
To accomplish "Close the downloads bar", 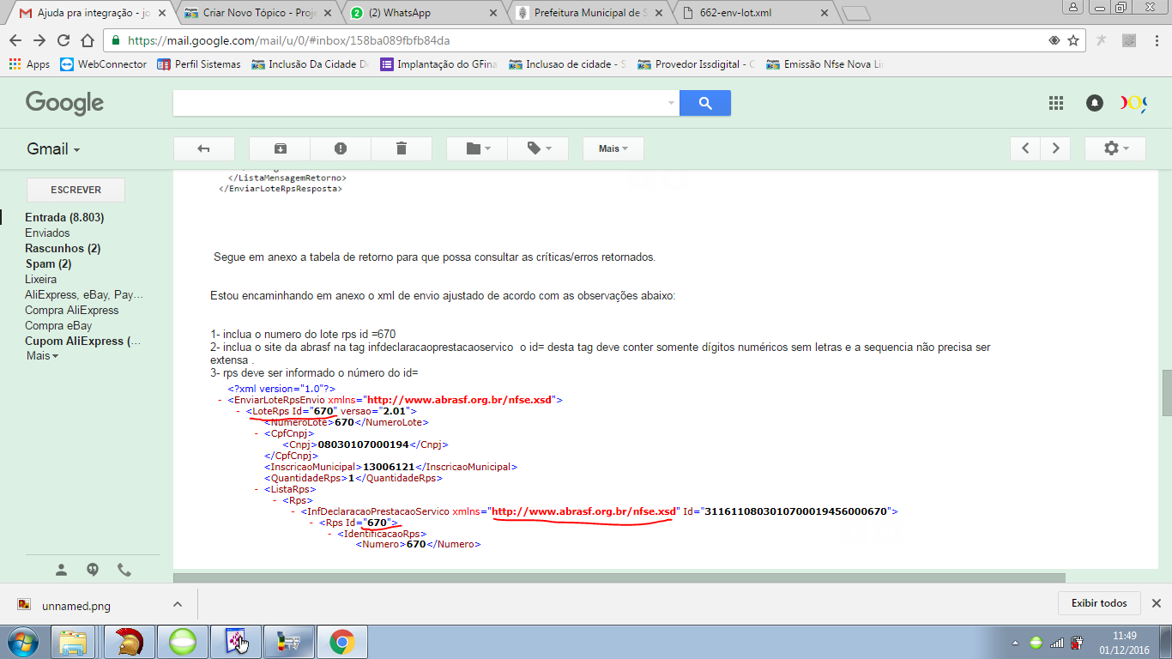I will (1156, 603).
